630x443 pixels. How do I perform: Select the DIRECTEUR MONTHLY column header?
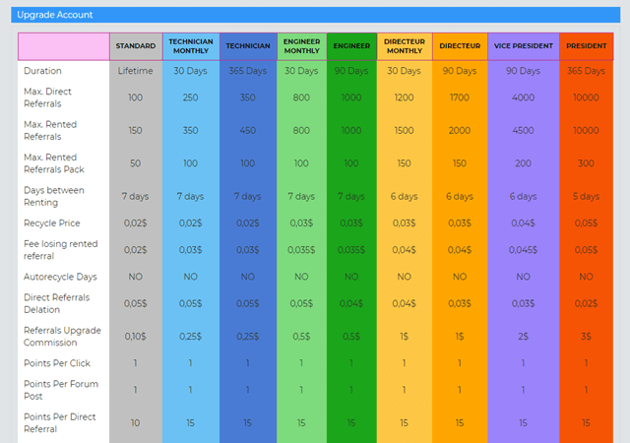click(x=405, y=46)
